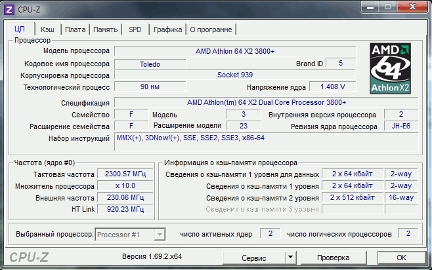Viewport: 432px width, 270px height.
Task: Click the AMD Athlon X2 logo
Action: click(x=390, y=68)
